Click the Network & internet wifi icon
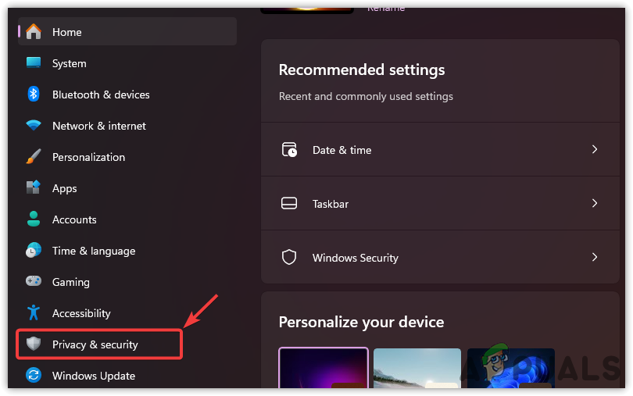The width and height of the screenshot is (633, 396). click(34, 126)
